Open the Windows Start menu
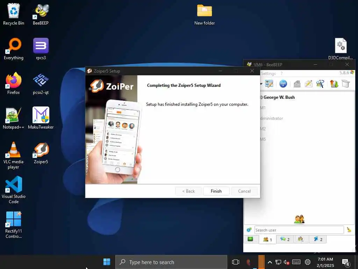358x269 pixels. tap(107, 262)
